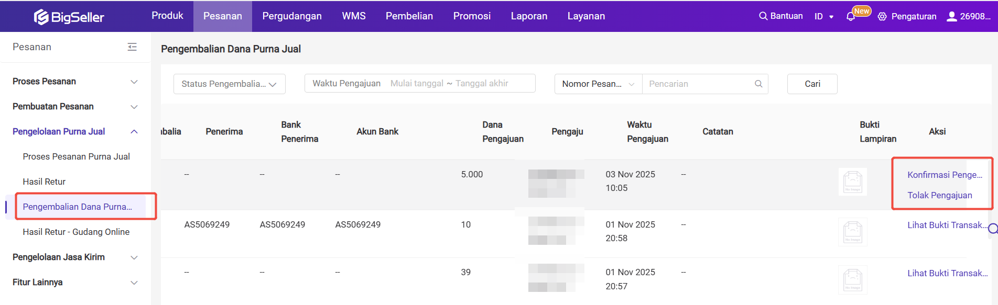998x305 pixels.
Task: Open the Pergudangan menu
Action: tap(292, 16)
